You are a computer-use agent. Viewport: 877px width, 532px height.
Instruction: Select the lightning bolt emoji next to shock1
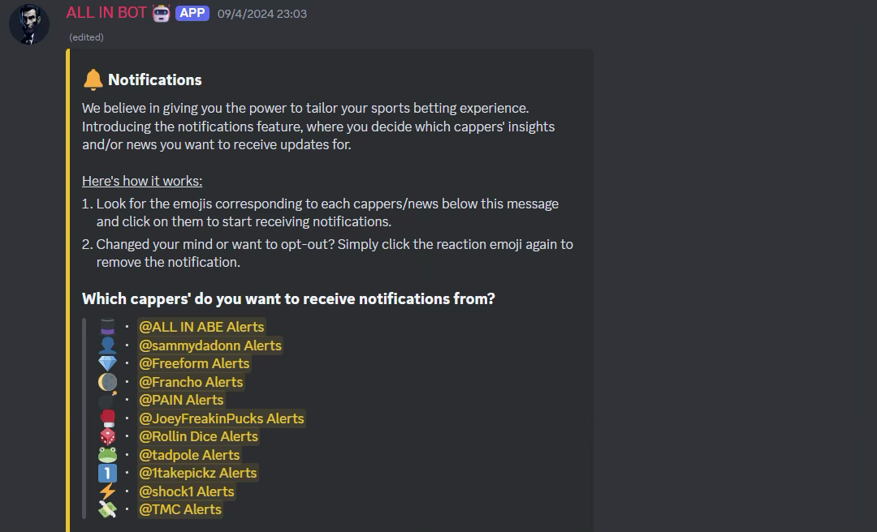108,491
